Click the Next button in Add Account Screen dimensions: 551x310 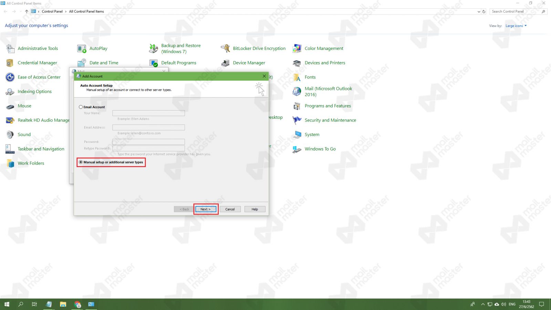[206, 209]
